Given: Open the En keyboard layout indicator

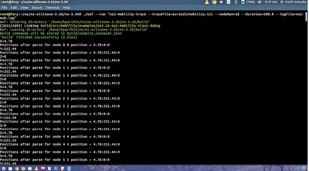Looking at the screenshot, I should pos(228,2).
